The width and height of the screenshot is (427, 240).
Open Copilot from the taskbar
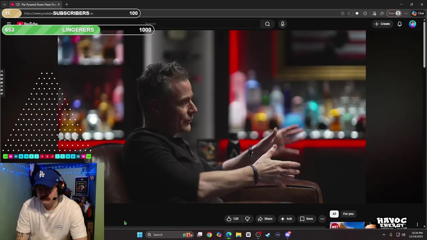pyautogui.click(x=219, y=235)
